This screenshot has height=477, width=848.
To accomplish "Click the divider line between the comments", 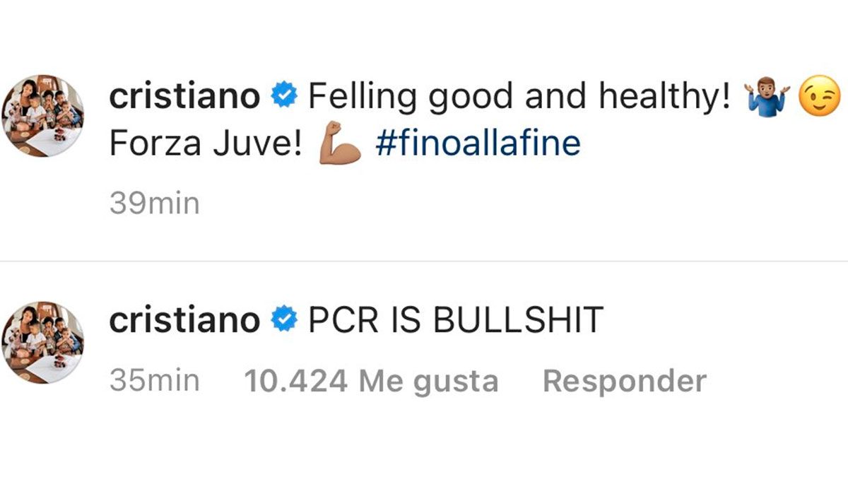I will (x=424, y=261).
